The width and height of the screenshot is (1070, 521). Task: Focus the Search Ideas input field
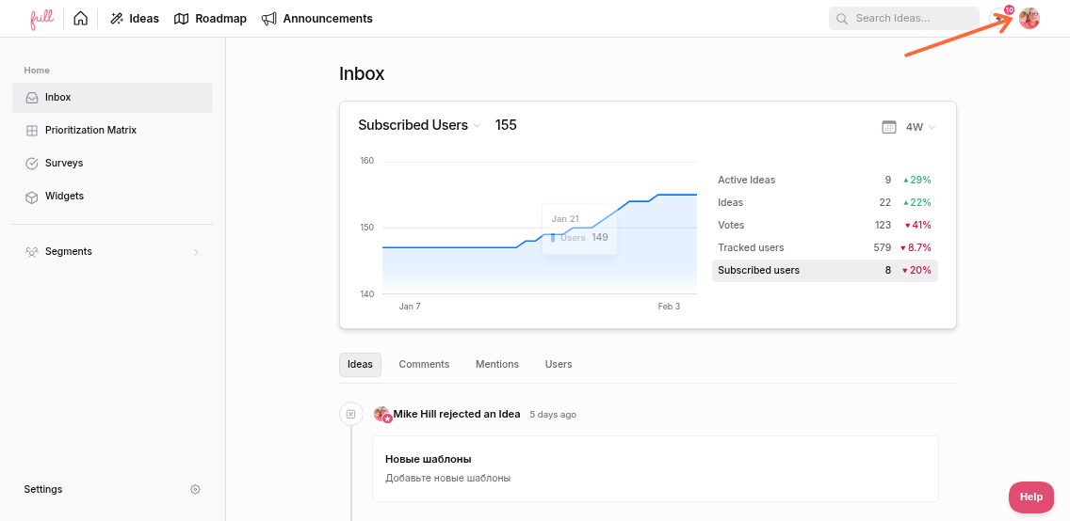point(903,19)
